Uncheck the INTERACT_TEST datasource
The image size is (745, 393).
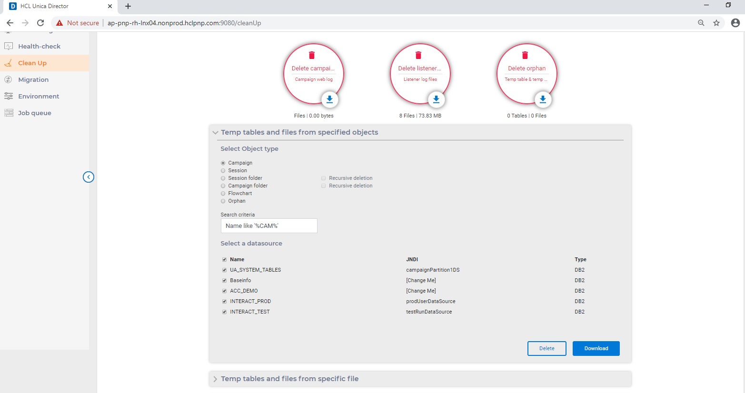pyautogui.click(x=224, y=312)
